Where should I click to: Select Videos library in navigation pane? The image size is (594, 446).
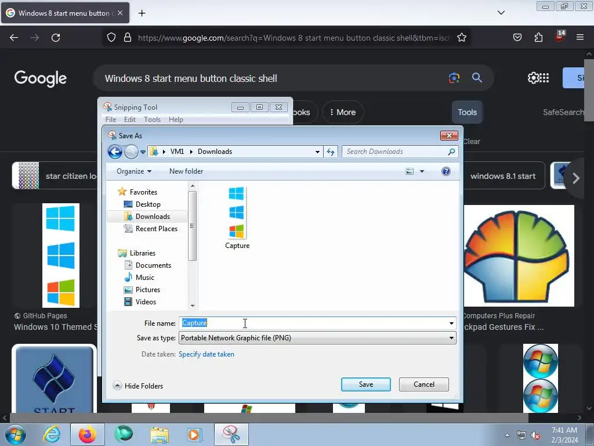pyautogui.click(x=146, y=301)
